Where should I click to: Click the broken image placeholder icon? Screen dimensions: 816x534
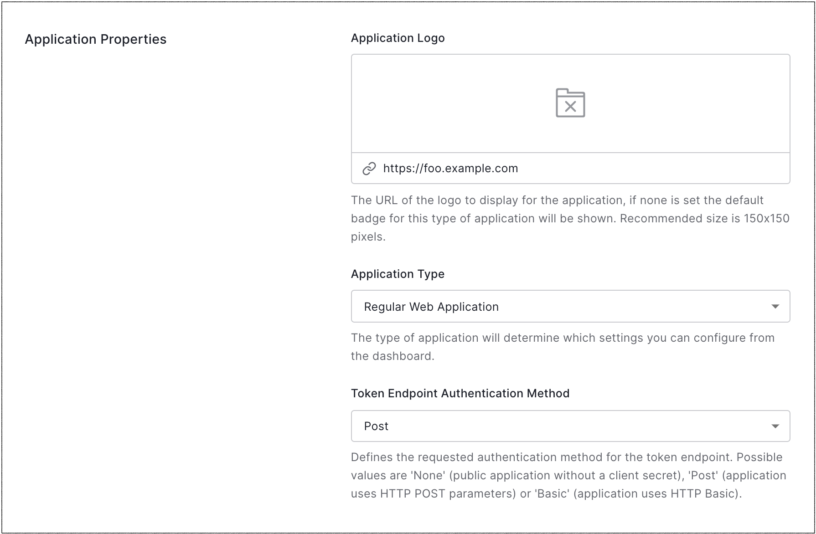pyautogui.click(x=570, y=103)
